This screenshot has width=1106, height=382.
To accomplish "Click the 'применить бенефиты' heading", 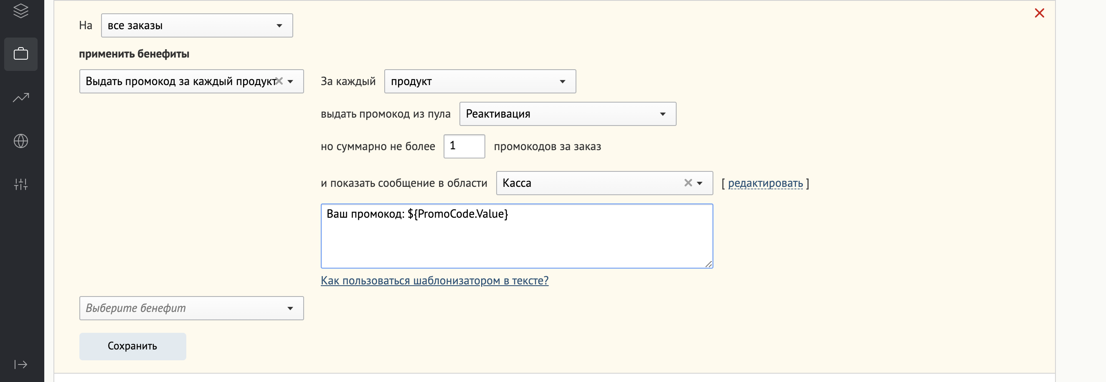I will click(x=134, y=54).
